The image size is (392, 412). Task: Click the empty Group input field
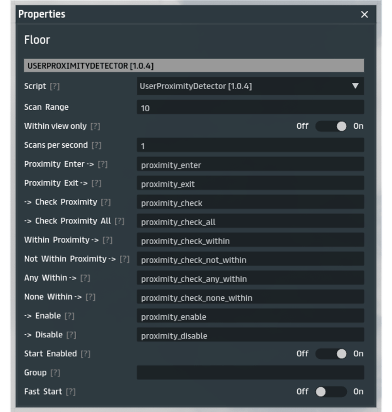[x=250, y=373]
